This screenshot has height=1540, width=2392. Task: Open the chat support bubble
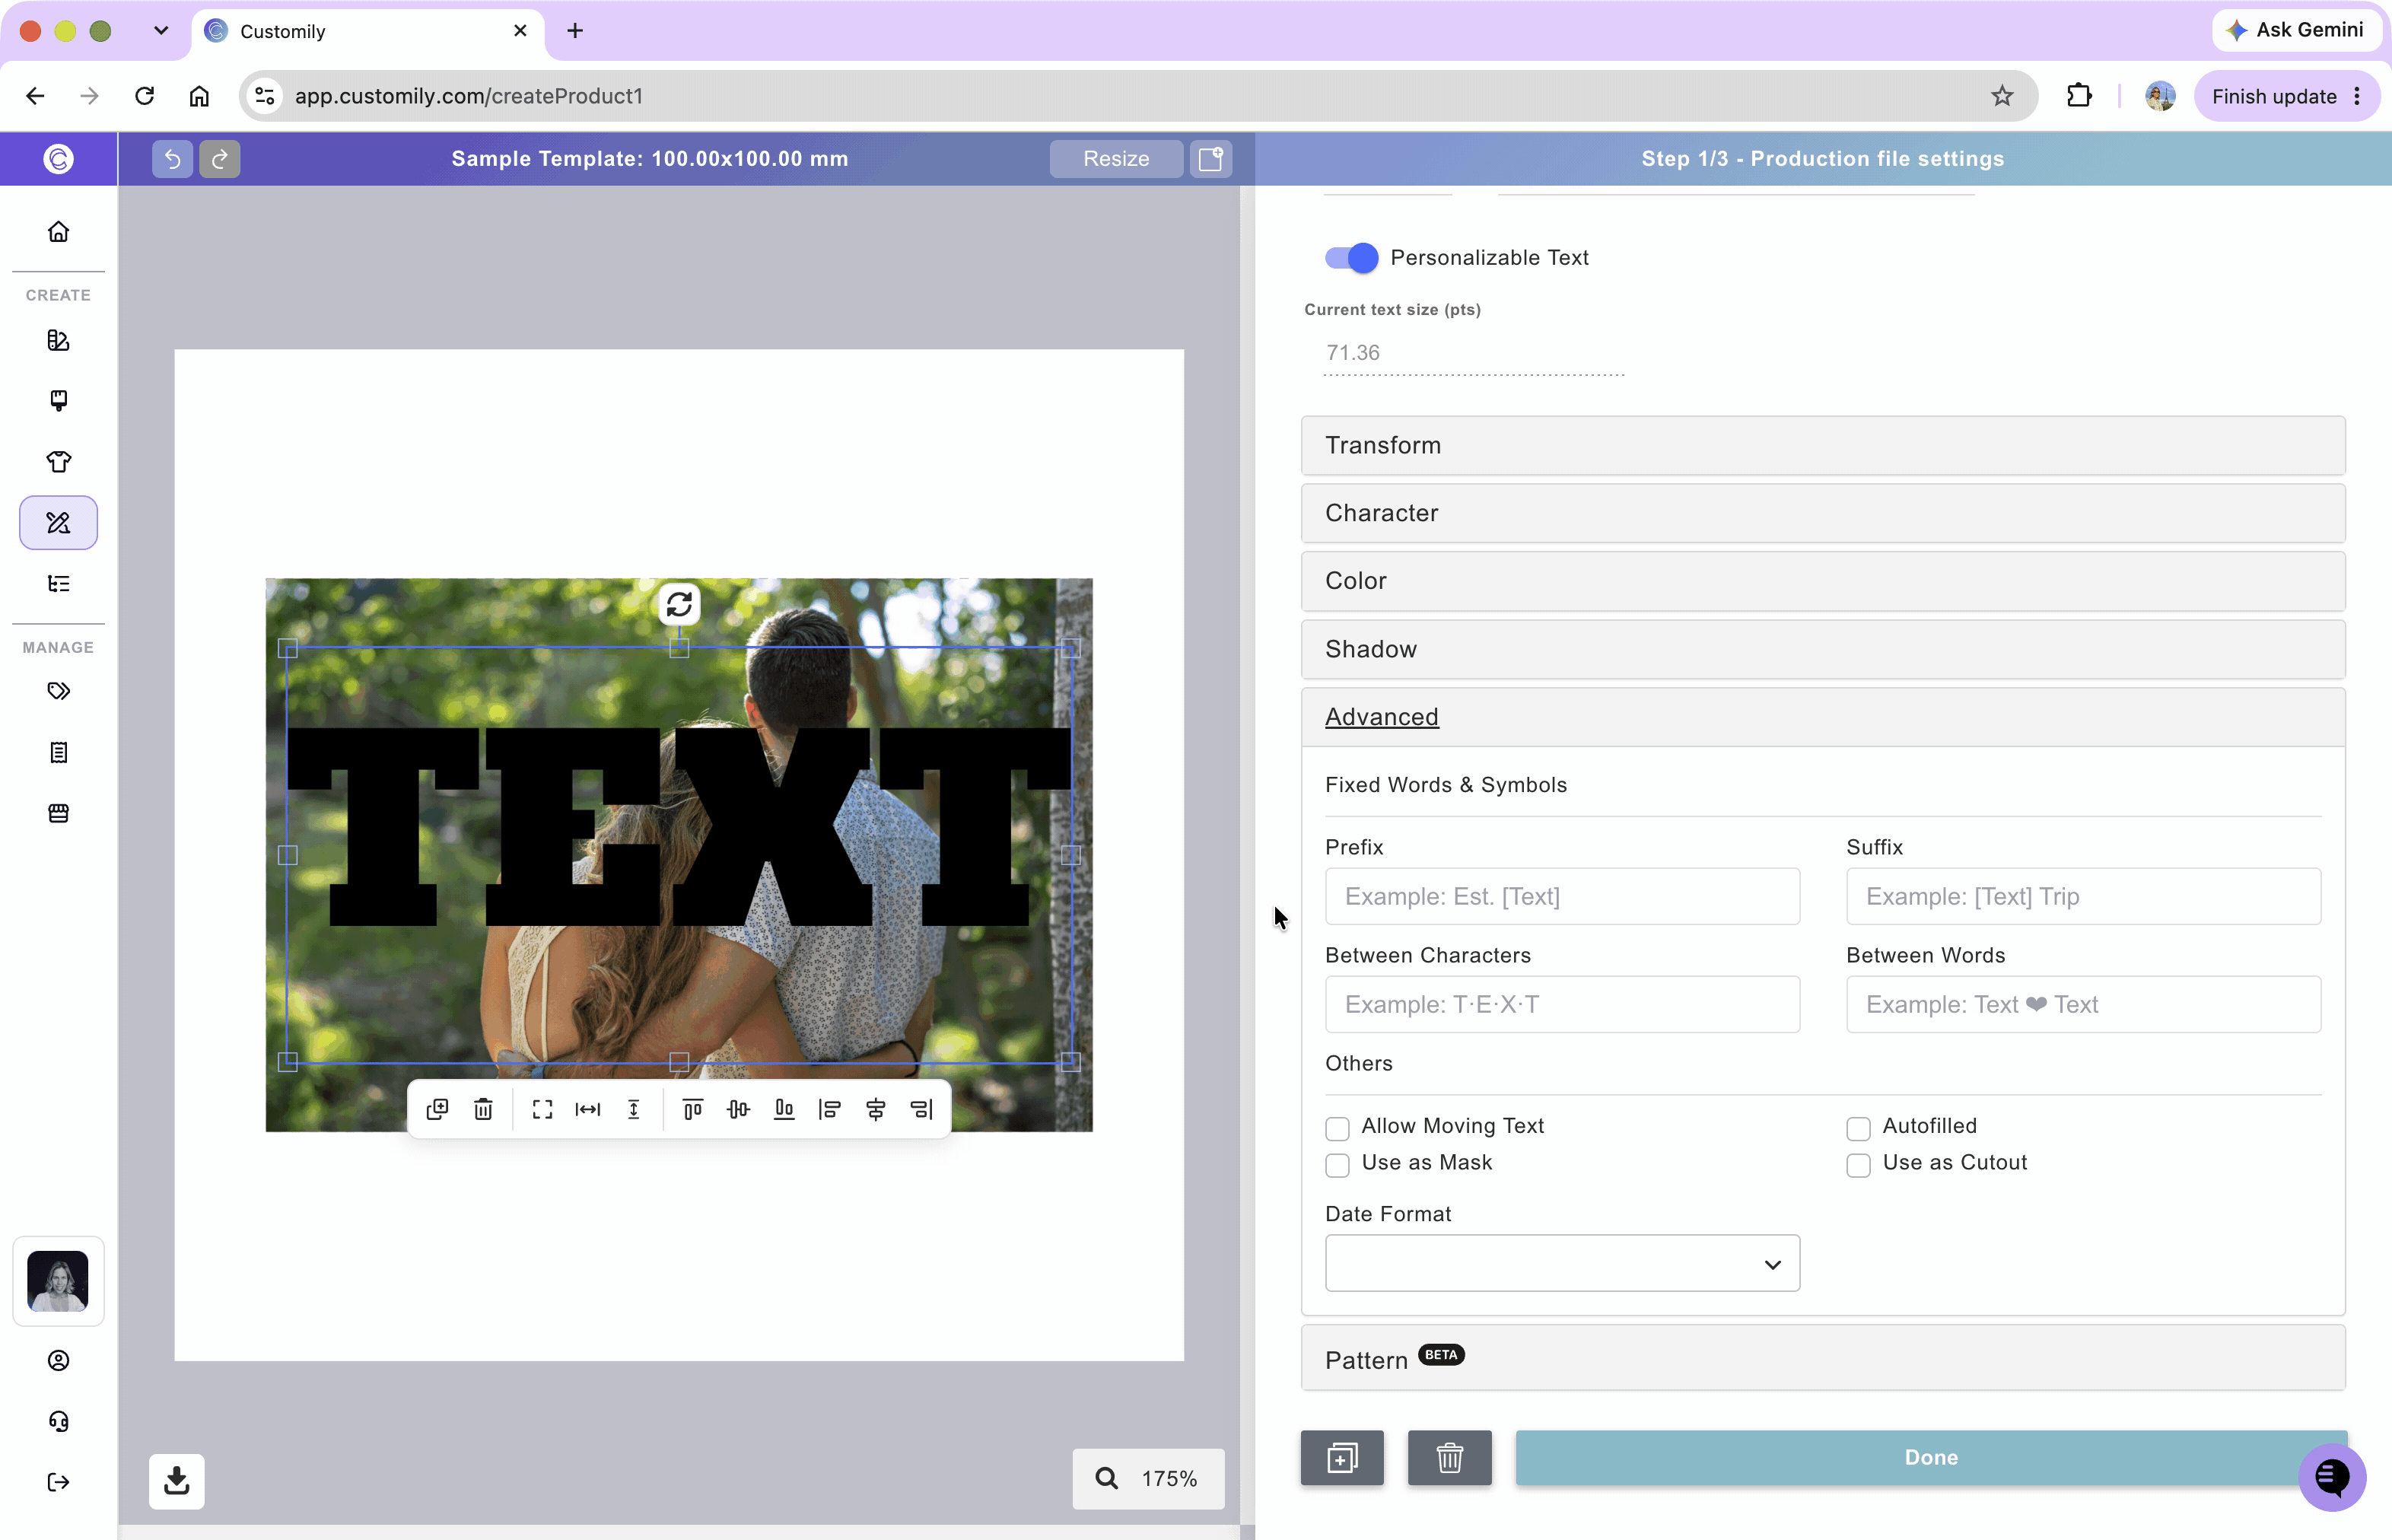(x=2331, y=1476)
